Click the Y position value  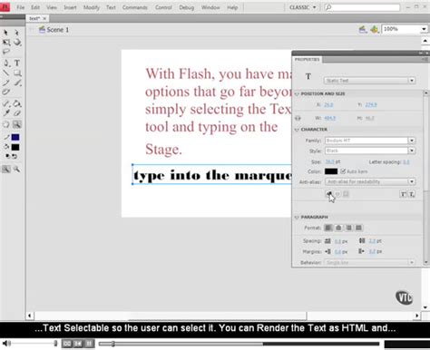371,104
